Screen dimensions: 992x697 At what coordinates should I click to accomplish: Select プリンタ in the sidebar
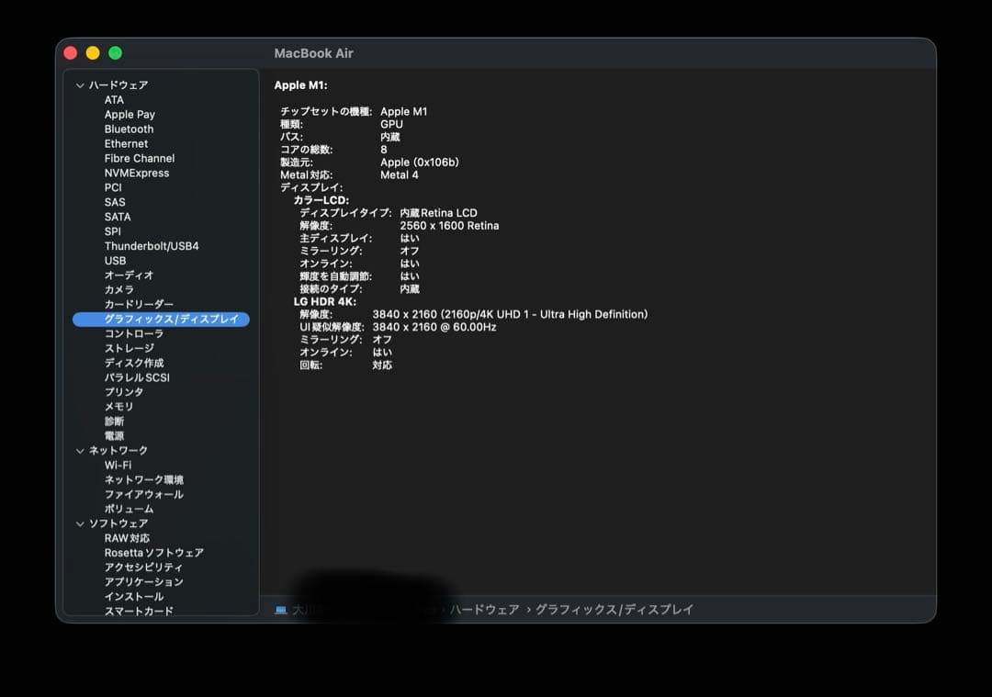pos(124,392)
